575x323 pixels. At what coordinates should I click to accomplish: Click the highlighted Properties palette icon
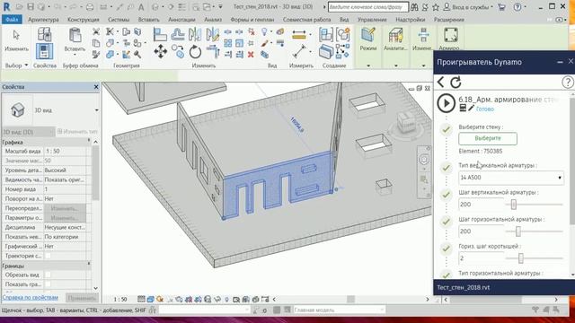coord(44,51)
